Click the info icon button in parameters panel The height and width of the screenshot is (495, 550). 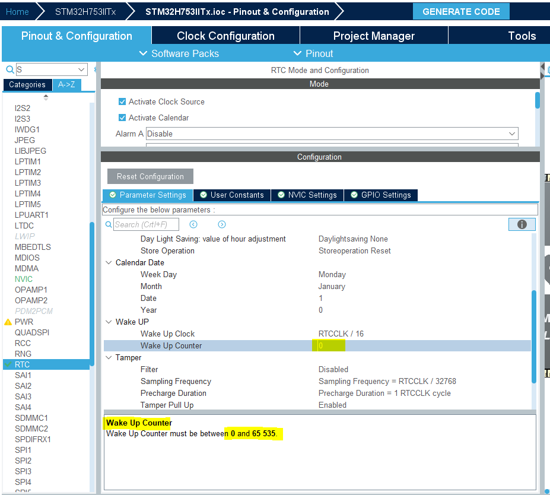[522, 224]
